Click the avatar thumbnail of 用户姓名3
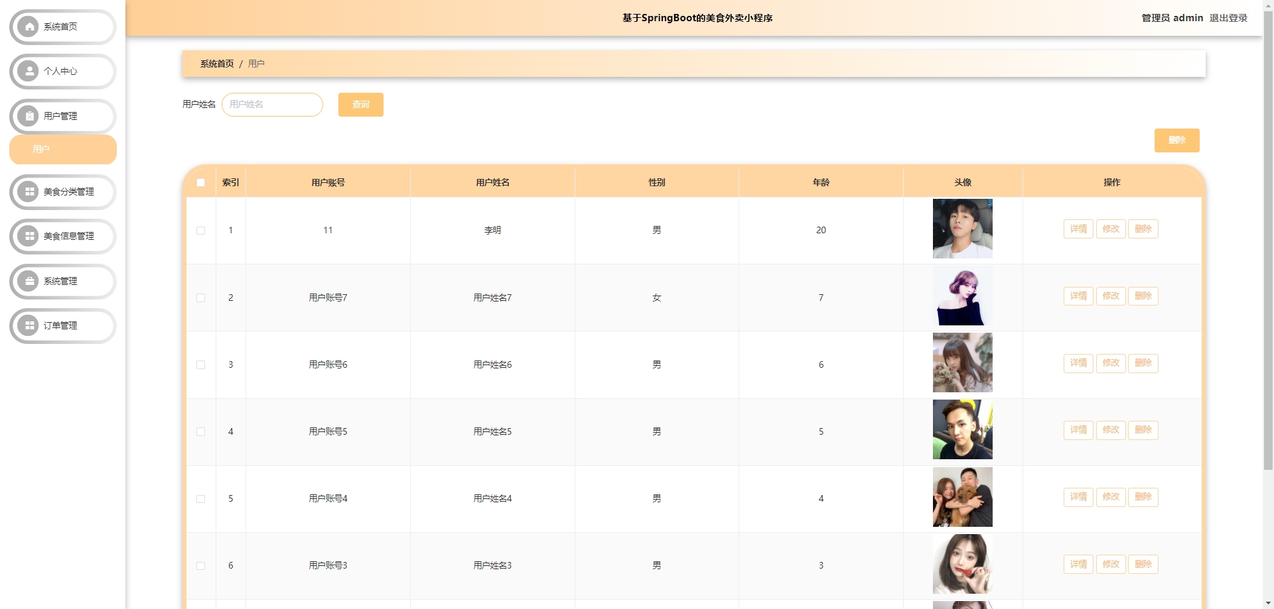This screenshot has height=609, width=1274. tap(963, 564)
